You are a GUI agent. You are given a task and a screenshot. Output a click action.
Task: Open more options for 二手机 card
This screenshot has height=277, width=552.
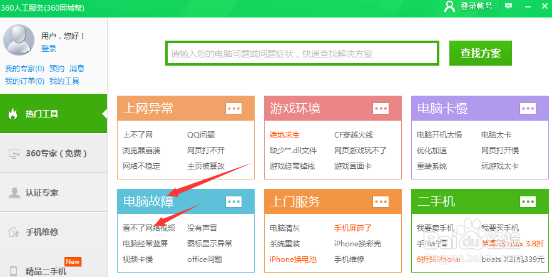click(x=528, y=201)
